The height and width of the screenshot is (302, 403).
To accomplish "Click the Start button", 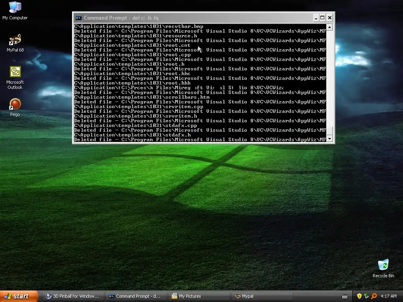I will point(18,296).
